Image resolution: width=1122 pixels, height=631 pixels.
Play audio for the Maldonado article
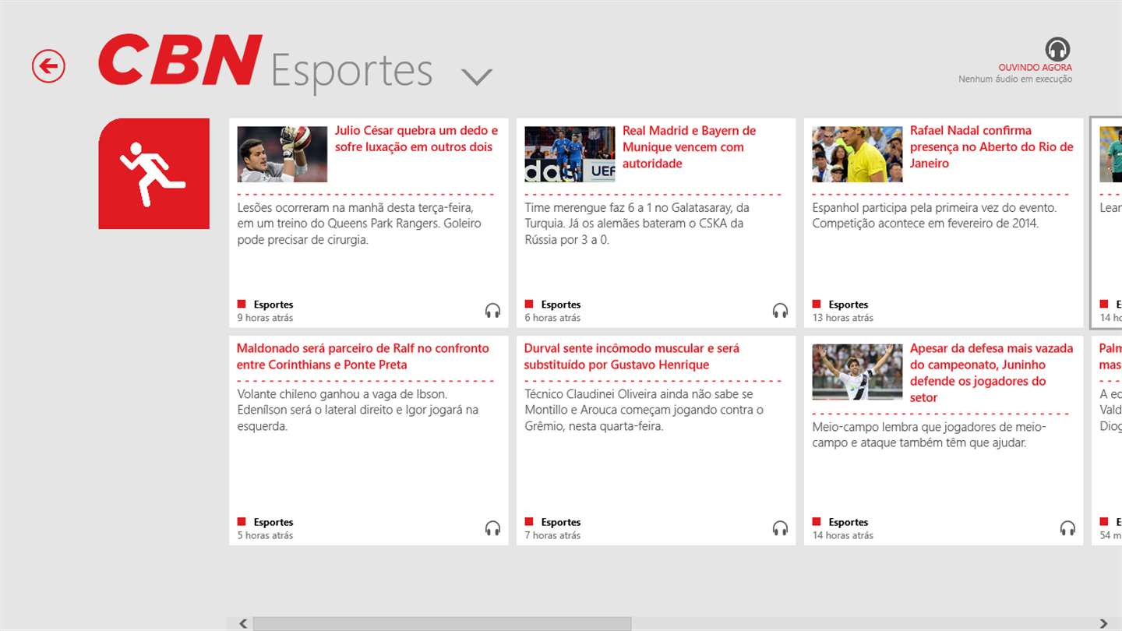tap(492, 528)
